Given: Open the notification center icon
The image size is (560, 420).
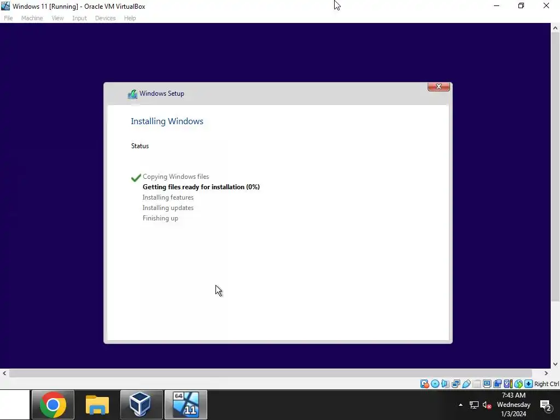Looking at the screenshot, I should [x=546, y=405].
